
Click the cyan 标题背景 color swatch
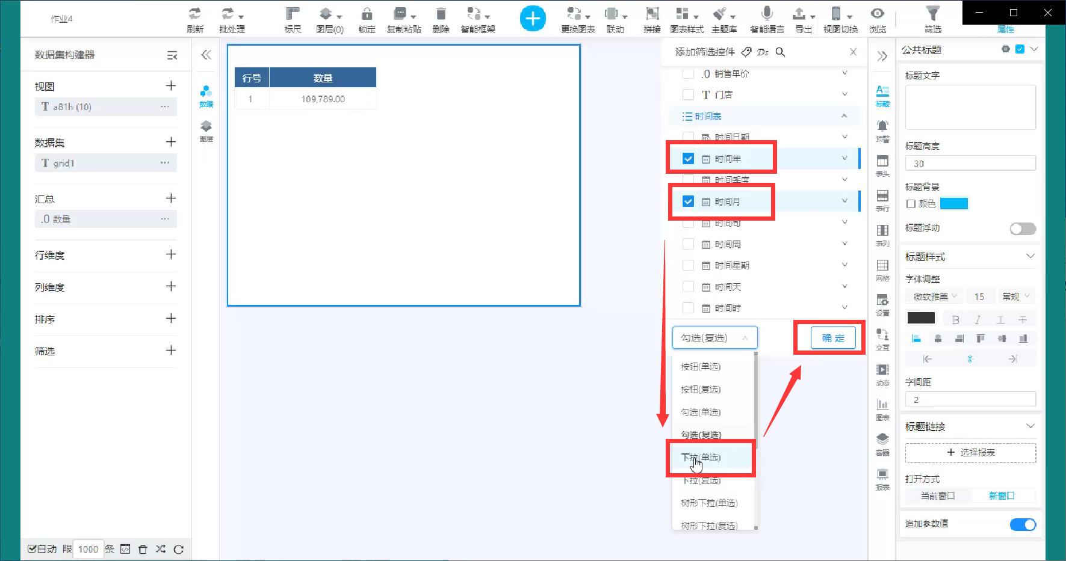pos(954,204)
